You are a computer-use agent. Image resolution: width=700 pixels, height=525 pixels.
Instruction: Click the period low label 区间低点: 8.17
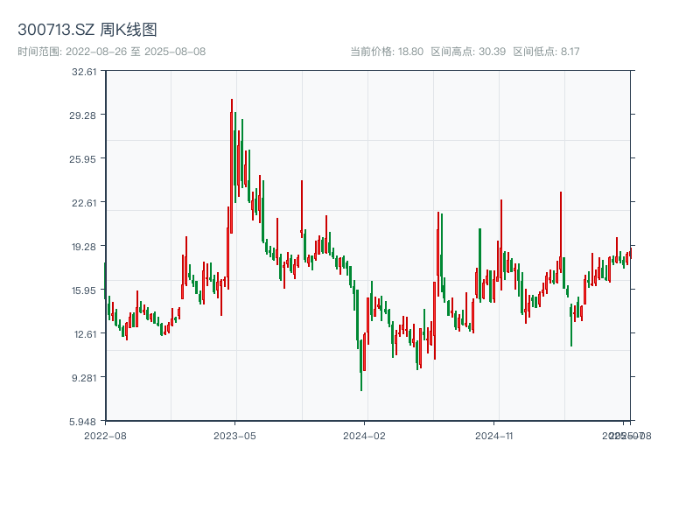pos(546,52)
